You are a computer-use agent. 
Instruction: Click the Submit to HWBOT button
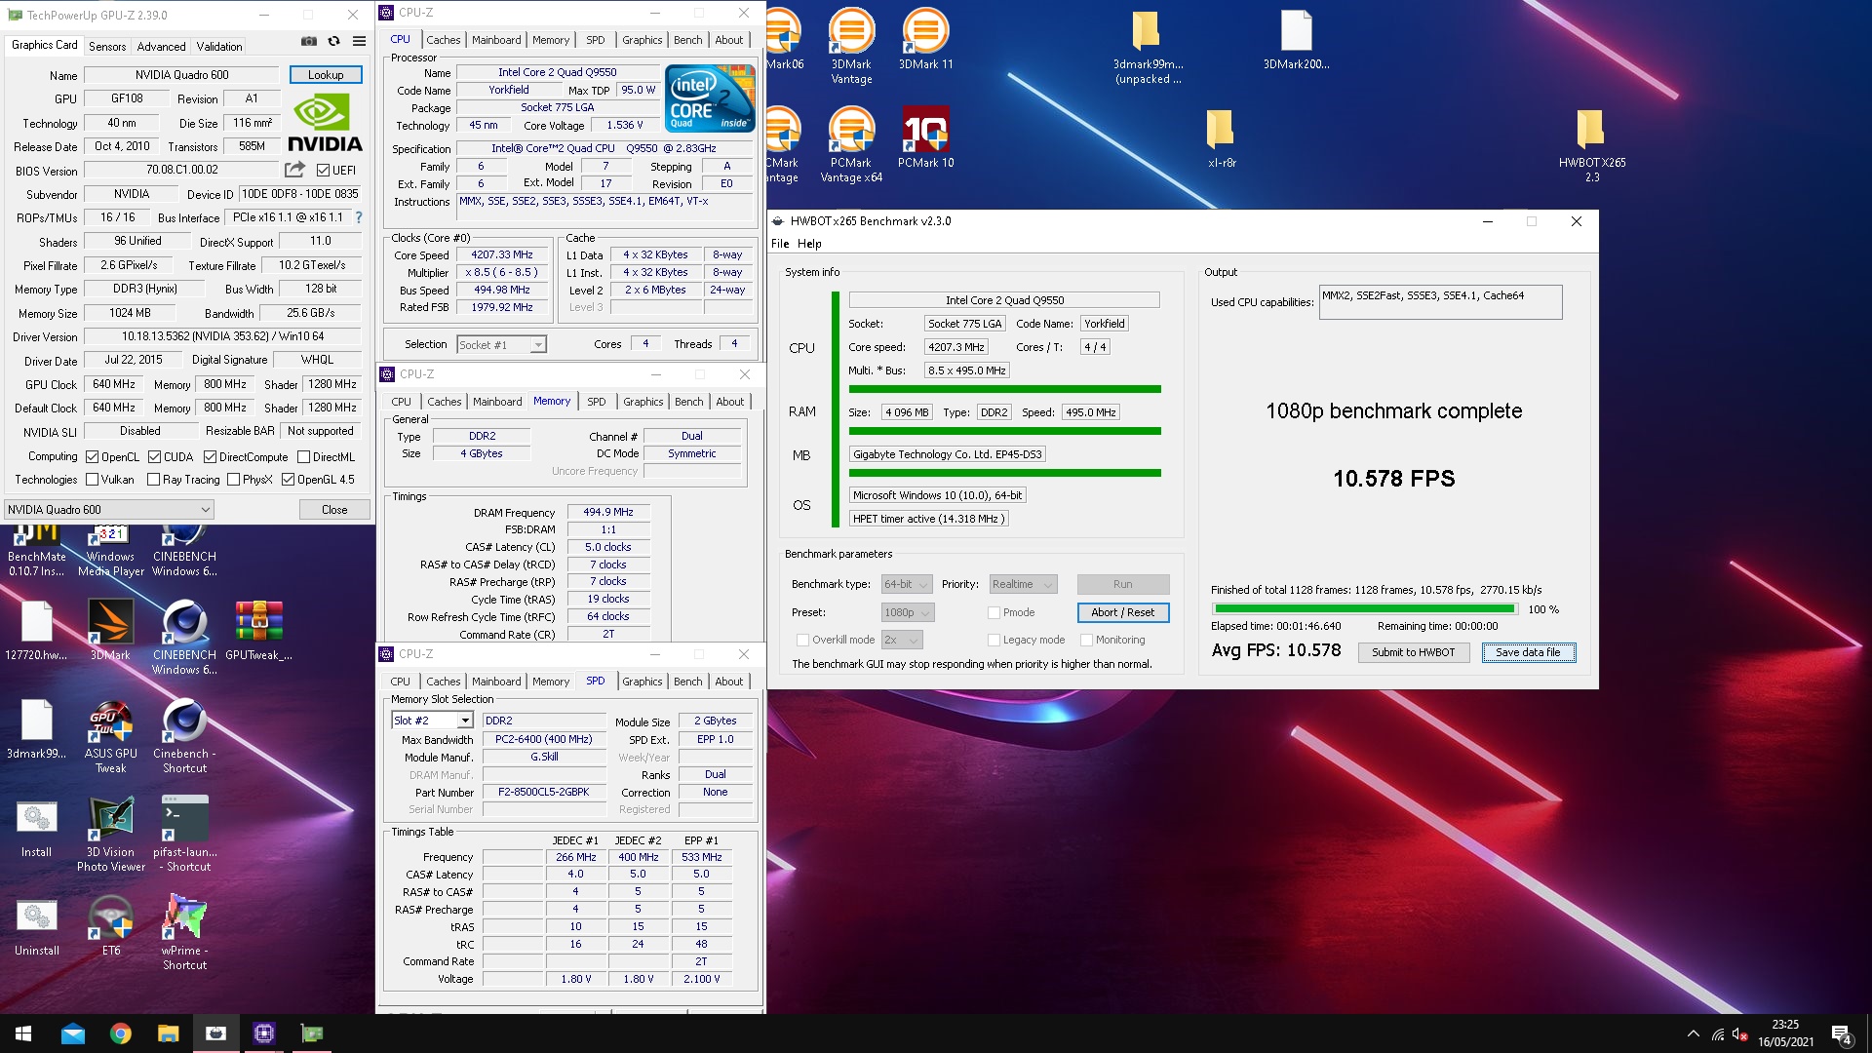pos(1413,652)
